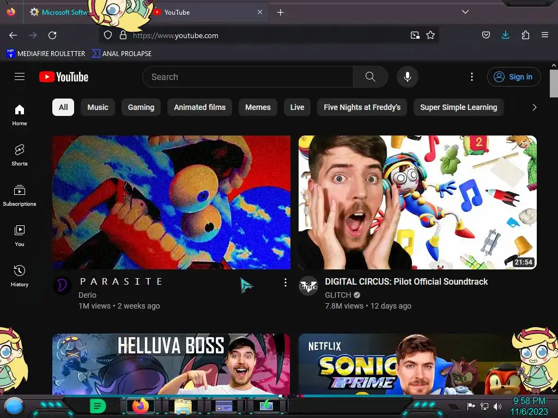
Task: Open Shorts in the sidebar
Action: 20,155
